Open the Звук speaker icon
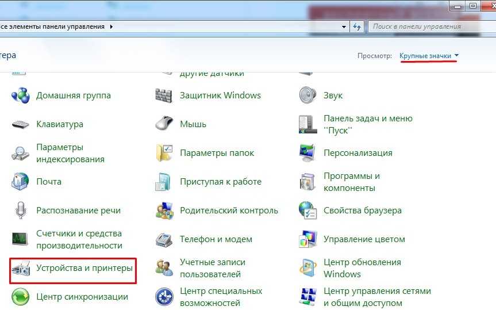 (308, 95)
